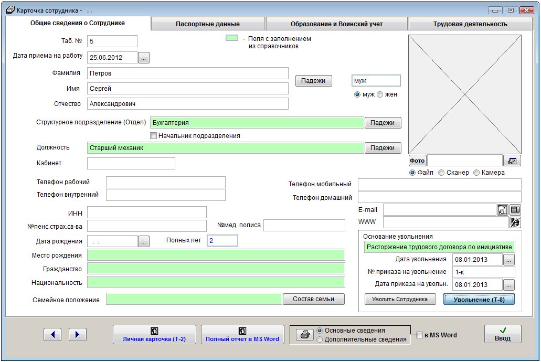
Task: Enable the Начальник подразделения checkbox
Action: tap(154, 136)
